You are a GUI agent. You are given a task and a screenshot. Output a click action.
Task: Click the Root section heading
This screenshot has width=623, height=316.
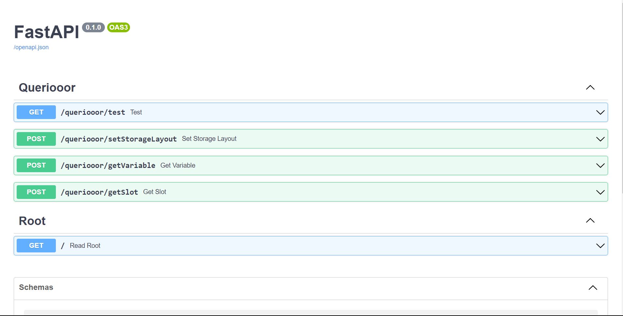point(32,221)
